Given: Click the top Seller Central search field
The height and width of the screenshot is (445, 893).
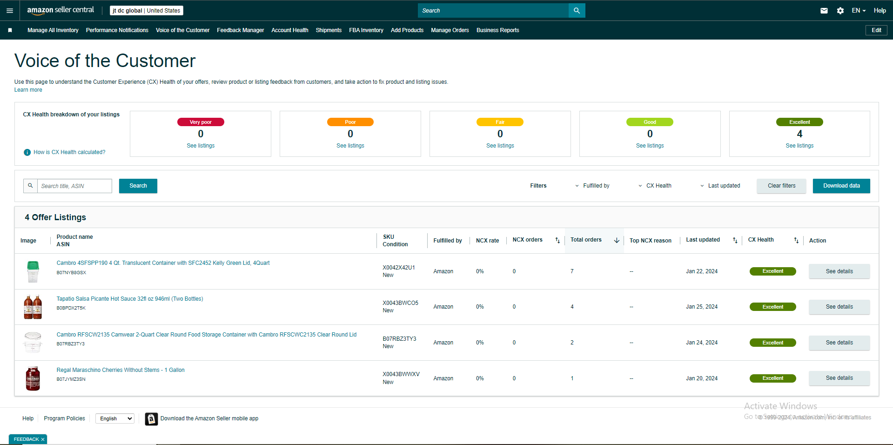Looking at the screenshot, I should pos(493,10).
